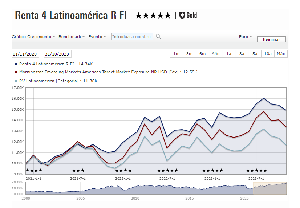
Task: Click the light blue RV Latinoamérica legend dot
Action: 16,81
